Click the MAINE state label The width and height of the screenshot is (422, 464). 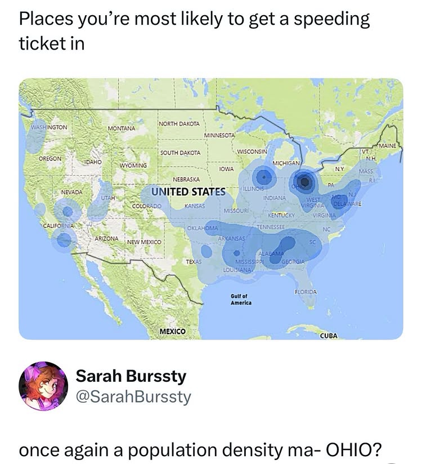(388, 146)
